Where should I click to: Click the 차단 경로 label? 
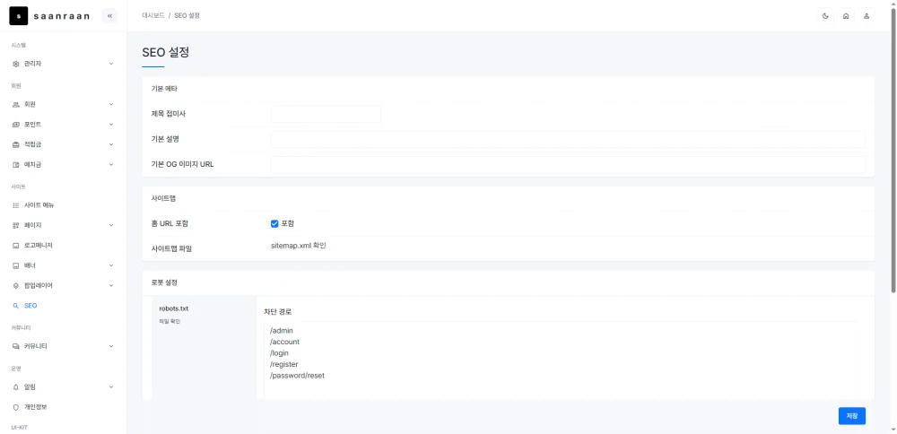(x=277, y=312)
